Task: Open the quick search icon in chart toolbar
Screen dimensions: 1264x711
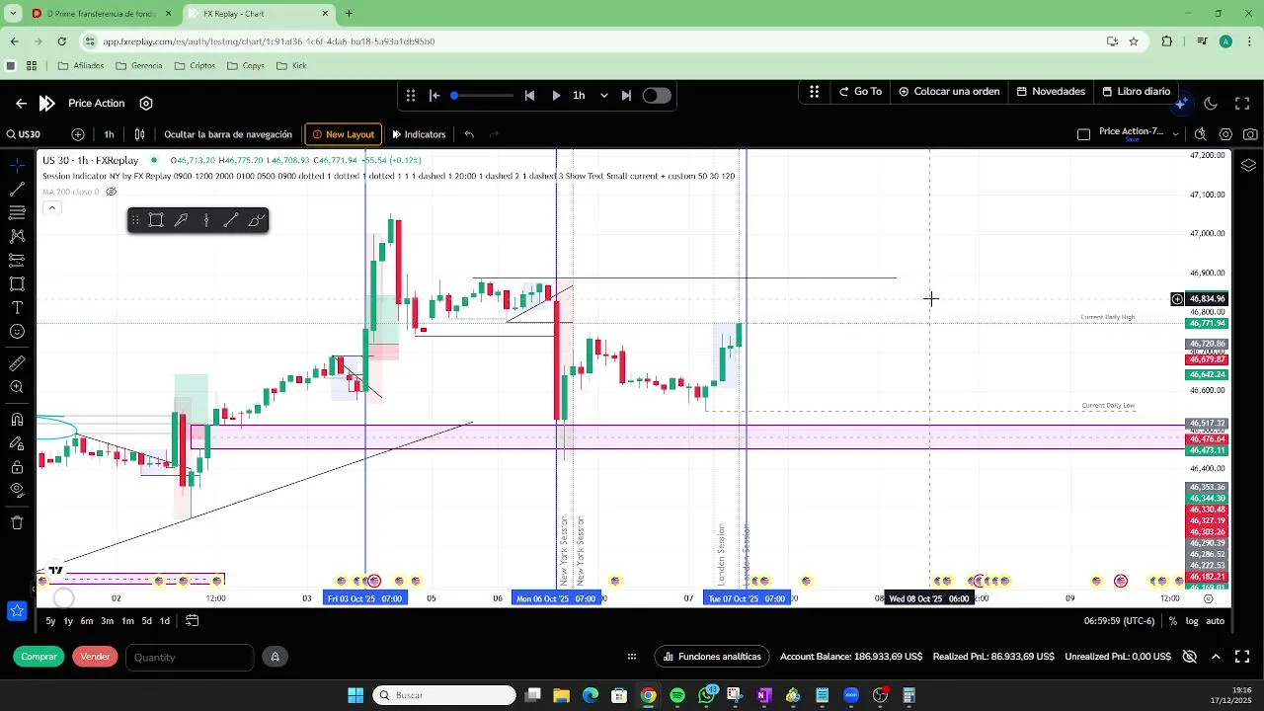Action: point(1201,134)
